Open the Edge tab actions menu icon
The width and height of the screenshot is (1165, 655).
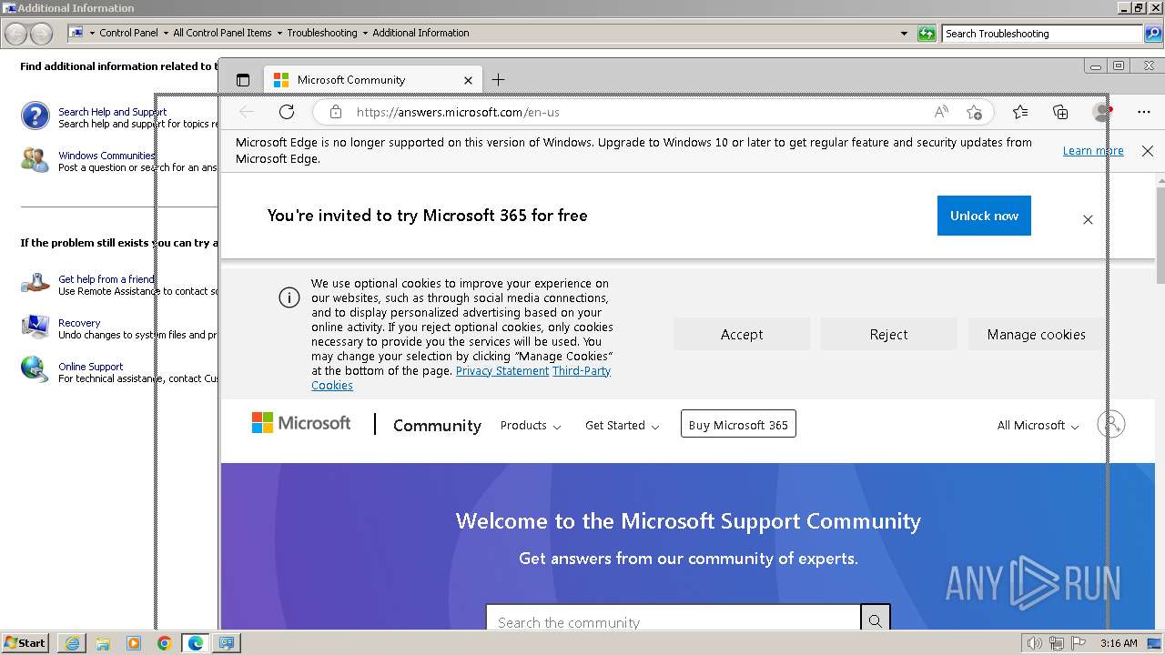pos(242,80)
